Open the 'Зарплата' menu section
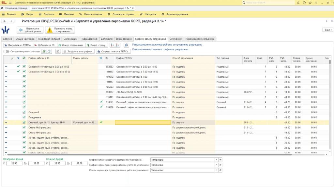This screenshot has width=334, height=187. (46, 14)
